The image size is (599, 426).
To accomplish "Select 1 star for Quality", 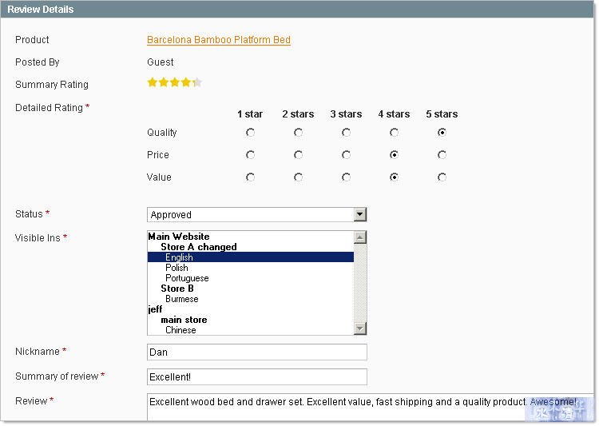I will pyautogui.click(x=250, y=133).
